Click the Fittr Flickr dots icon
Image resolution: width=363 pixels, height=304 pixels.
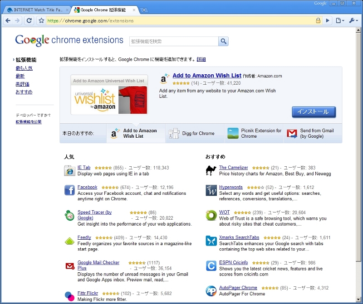[69, 296]
